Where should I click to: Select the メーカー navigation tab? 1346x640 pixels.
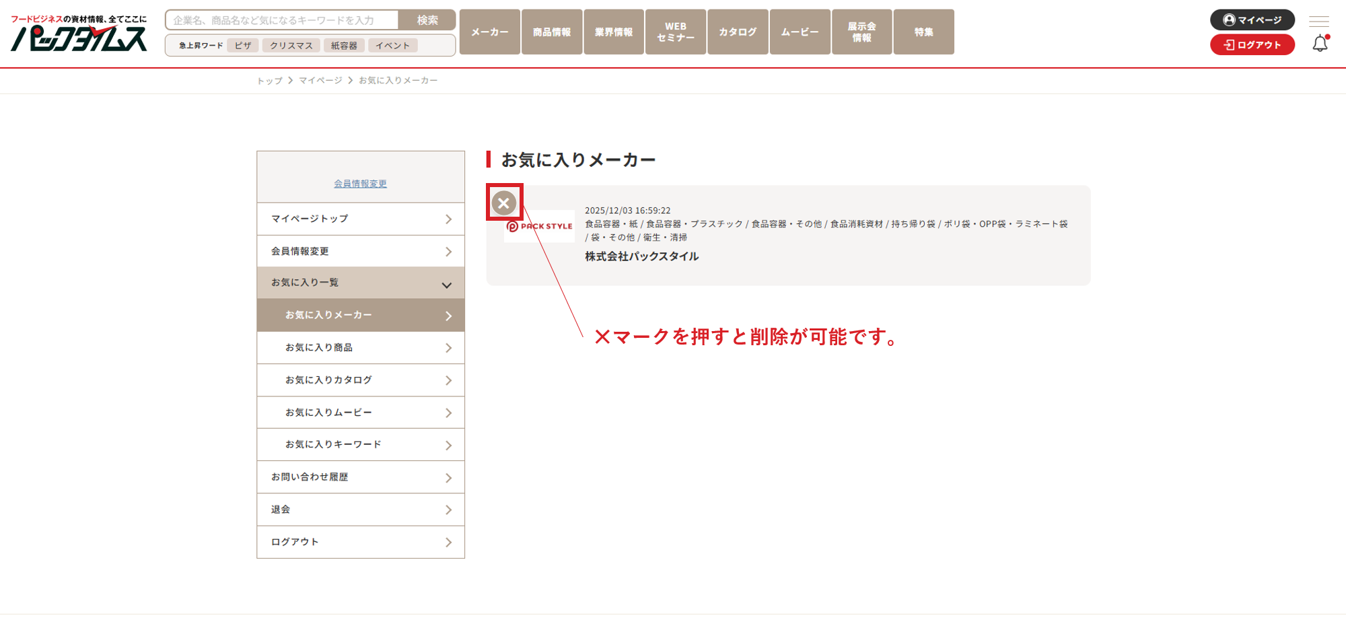pos(490,32)
